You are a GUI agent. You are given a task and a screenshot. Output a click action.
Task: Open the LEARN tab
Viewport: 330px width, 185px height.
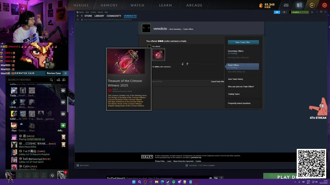(x=166, y=5)
